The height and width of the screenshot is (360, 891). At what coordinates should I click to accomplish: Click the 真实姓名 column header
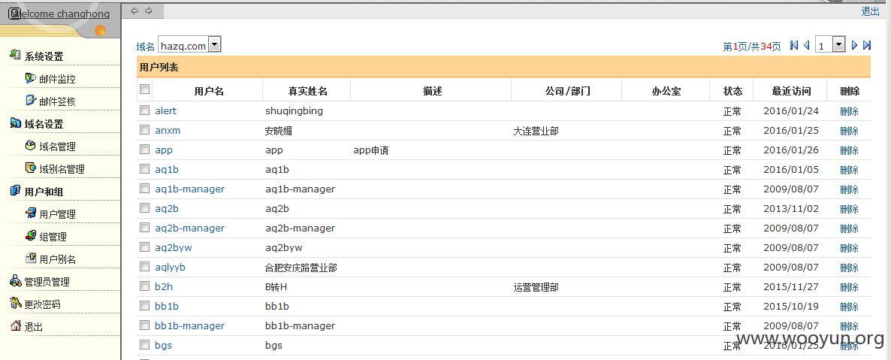point(308,91)
